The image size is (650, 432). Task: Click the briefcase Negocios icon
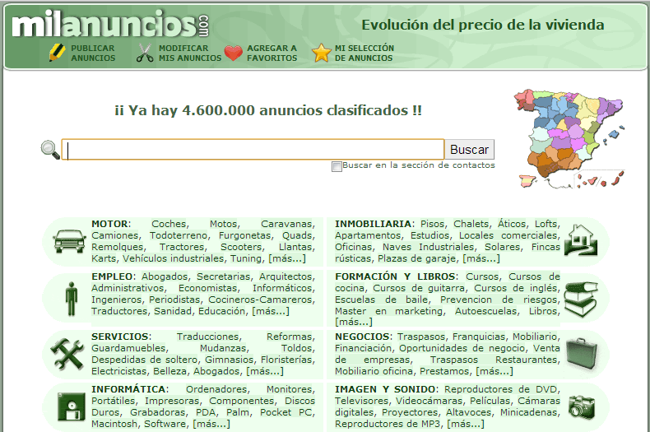582,354
